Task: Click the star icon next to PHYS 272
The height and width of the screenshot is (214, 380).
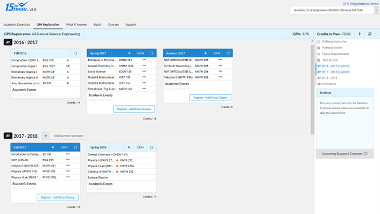Action: click(117, 160)
